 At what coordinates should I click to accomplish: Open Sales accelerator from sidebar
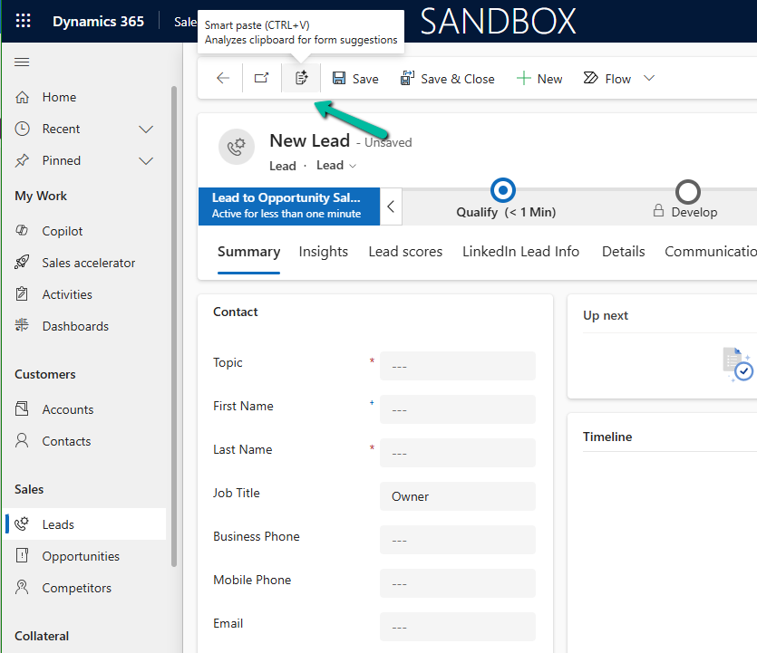point(88,263)
